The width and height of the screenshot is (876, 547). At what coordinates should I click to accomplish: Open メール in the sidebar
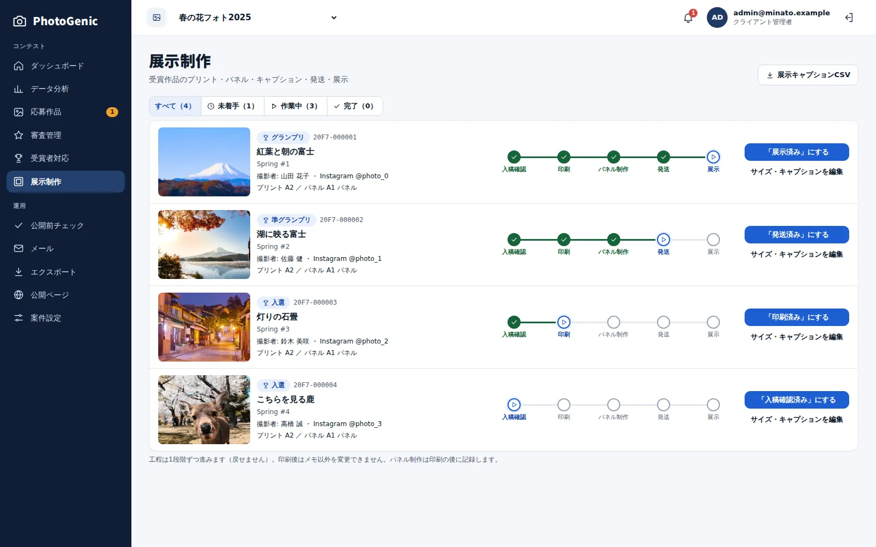(x=66, y=248)
